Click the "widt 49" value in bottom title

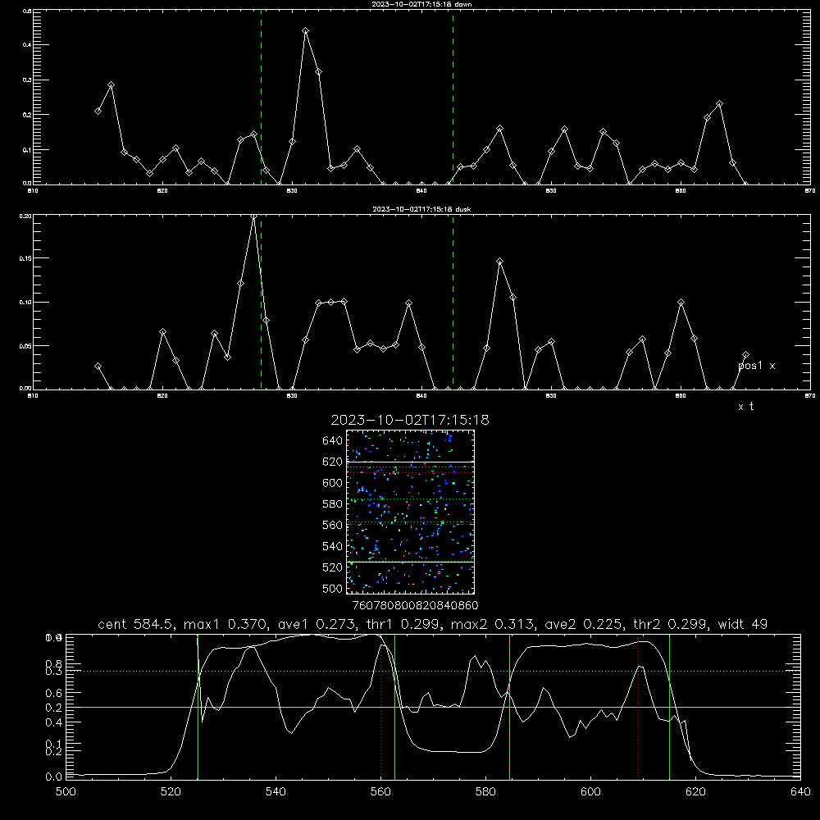pos(743,624)
